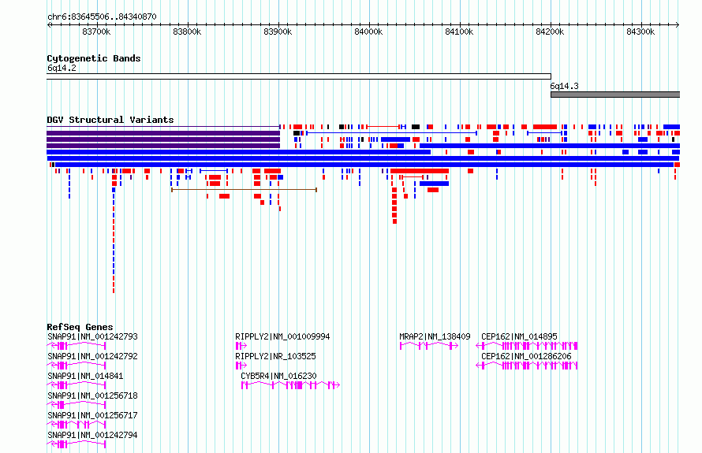Select the CEP162 NM_014895 gene model glyph
This screenshot has height=453, width=702.
click(527, 346)
